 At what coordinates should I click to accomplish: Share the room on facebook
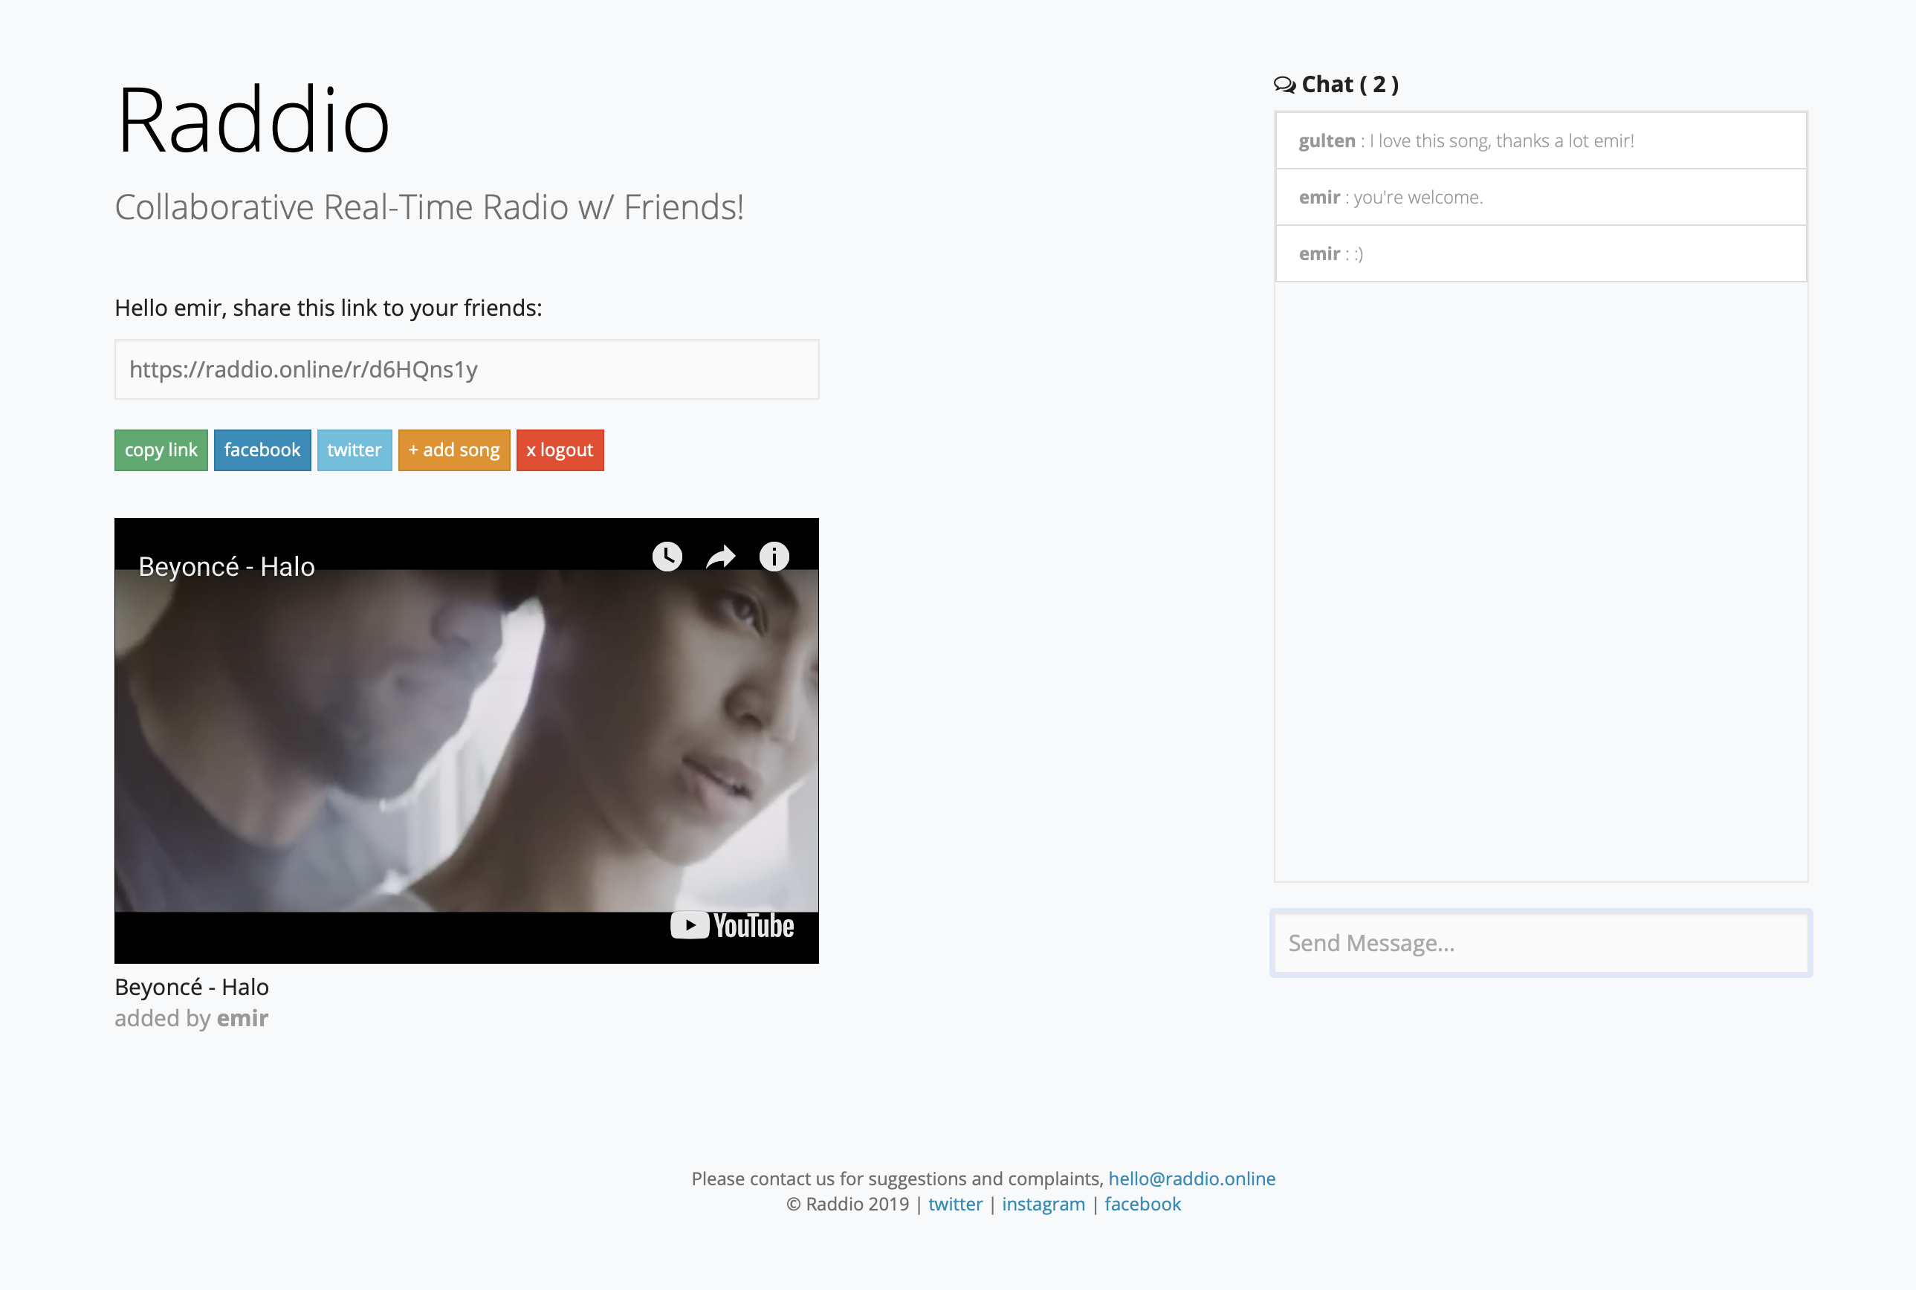coord(262,450)
